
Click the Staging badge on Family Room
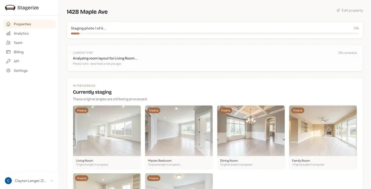tap(297, 110)
